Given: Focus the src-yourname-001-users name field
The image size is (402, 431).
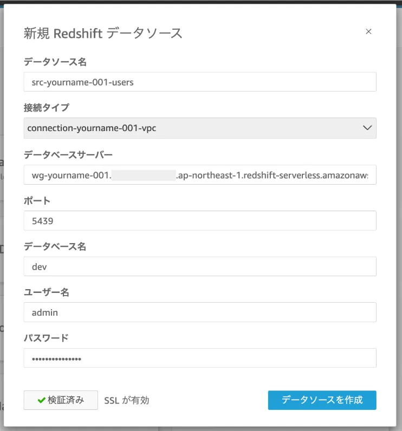Looking at the screenshot, I should [x=200, y=82].
